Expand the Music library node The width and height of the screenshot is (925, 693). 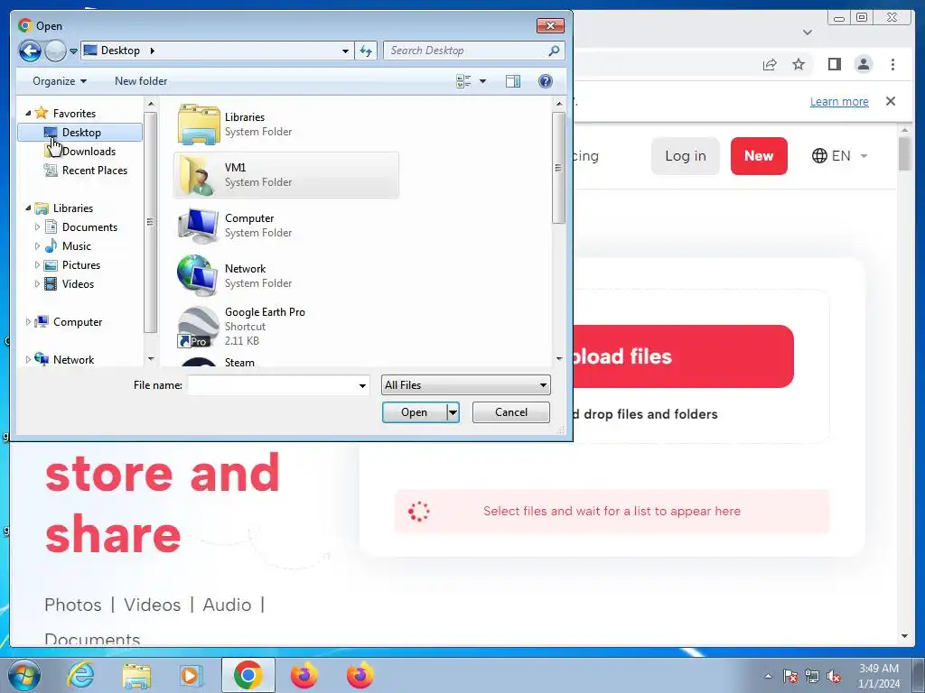[x=38, y=245]
